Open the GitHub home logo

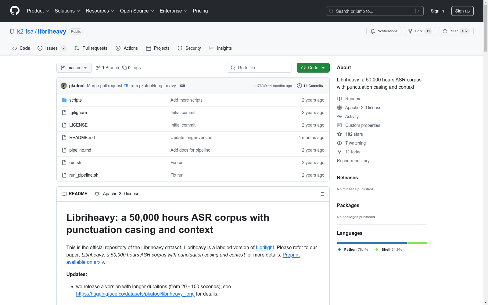coord(15,11)
